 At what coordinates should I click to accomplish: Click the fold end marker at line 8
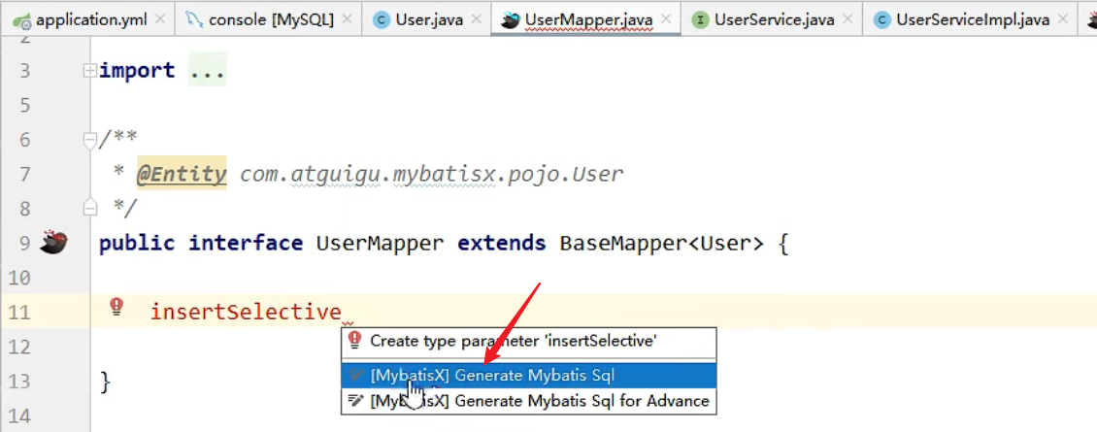click(89, 207)
